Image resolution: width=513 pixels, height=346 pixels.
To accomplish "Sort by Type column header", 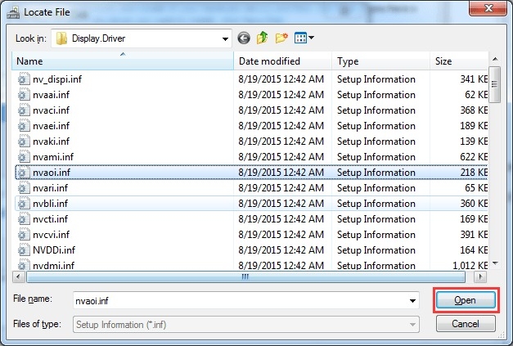I will point(380,61).
